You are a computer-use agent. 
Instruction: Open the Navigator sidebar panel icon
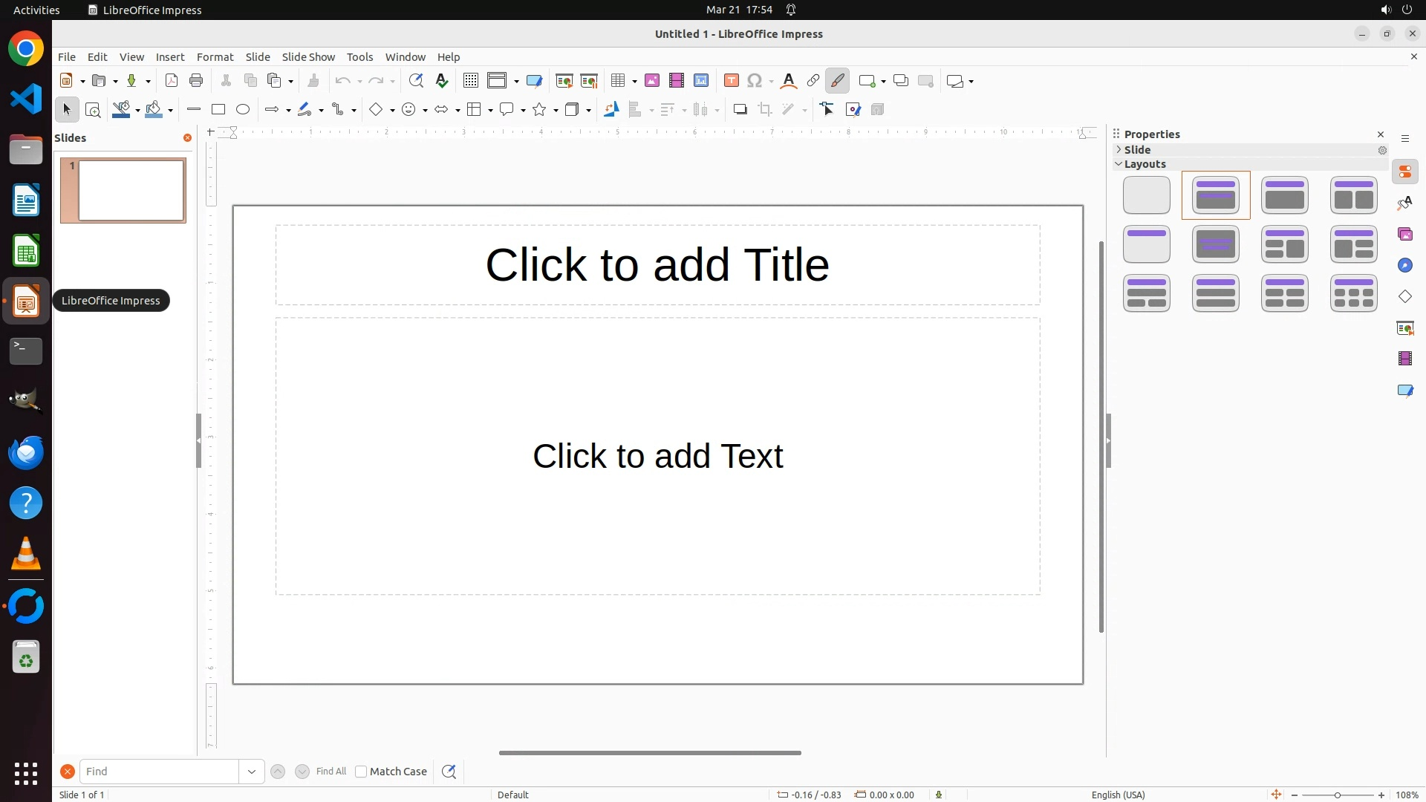click(1405, 266)
